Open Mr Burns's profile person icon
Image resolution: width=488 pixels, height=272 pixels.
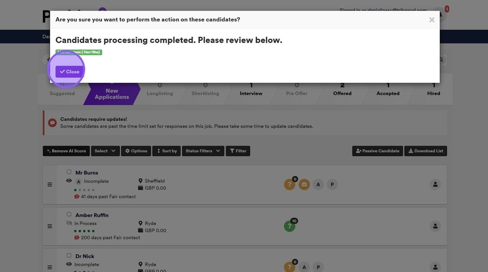click(435, 185)
